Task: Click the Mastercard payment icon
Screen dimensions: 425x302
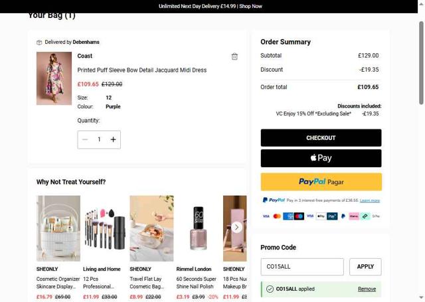Action: 277,216
